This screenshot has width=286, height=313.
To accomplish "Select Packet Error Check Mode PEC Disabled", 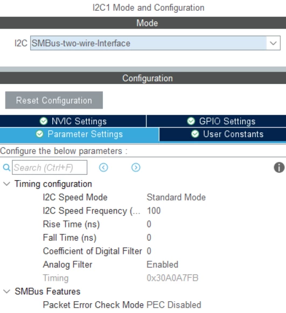I will 173,305.
